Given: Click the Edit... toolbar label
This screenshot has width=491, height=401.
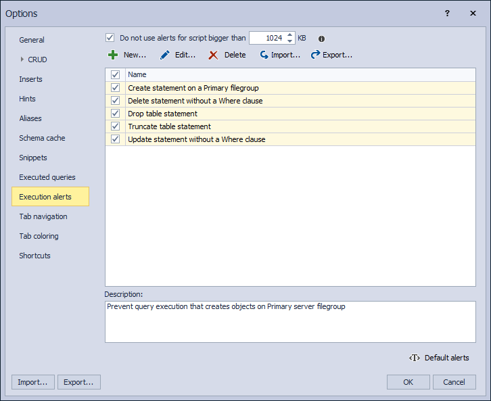Looking at the screenshot, I should (185, 55).
